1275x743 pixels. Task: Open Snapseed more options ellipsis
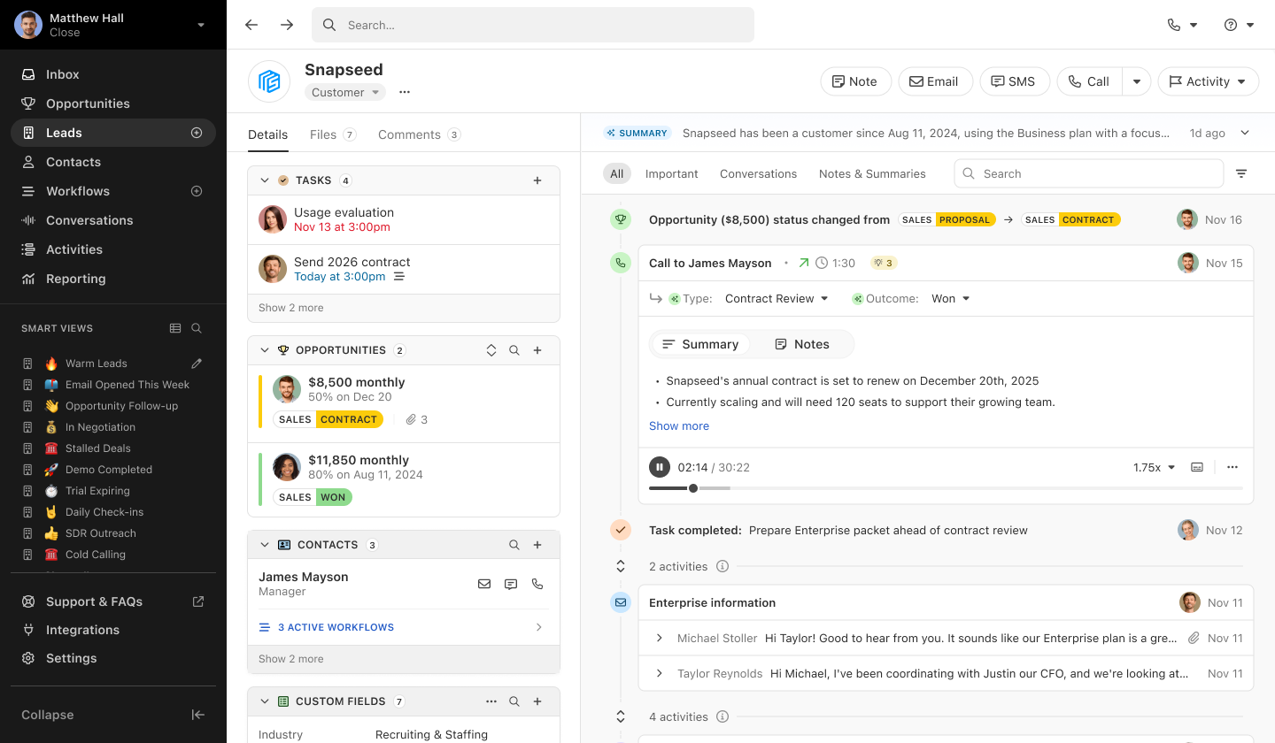pos(405,92)
